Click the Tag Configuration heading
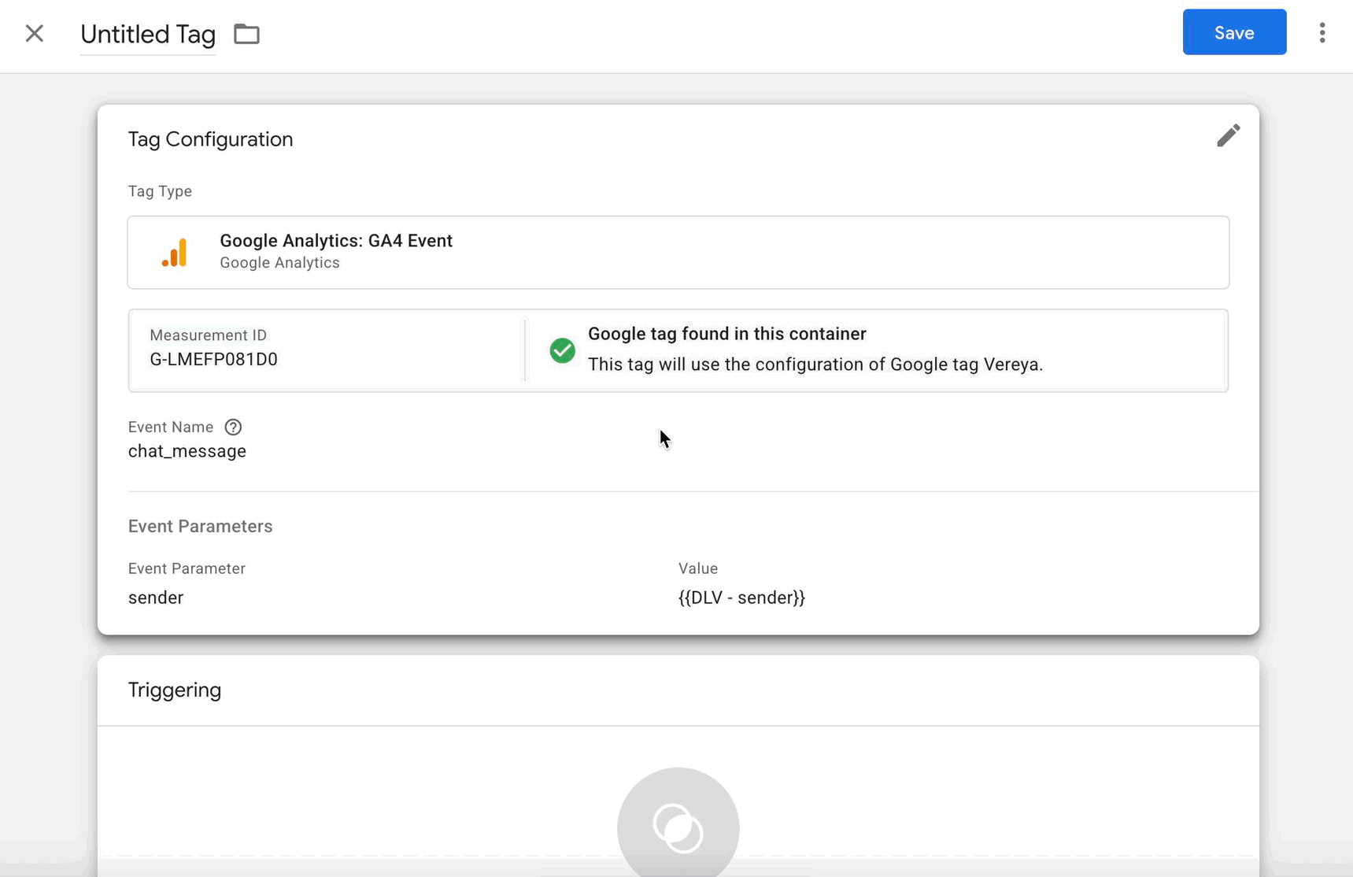 pos(210,139)
